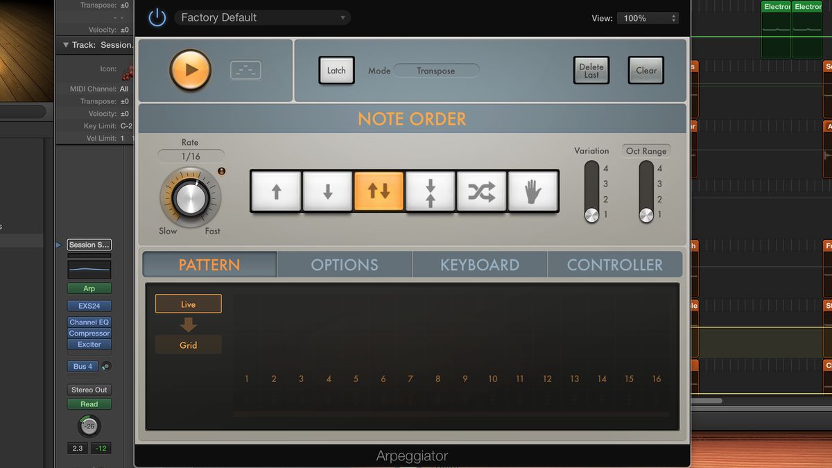Open the Keyboard tab
The height and width of the screenshot is (468, 832).
479,264
